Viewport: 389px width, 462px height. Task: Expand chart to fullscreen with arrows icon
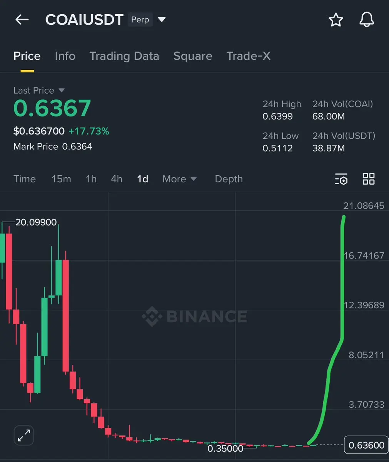(x=24, y=435)
